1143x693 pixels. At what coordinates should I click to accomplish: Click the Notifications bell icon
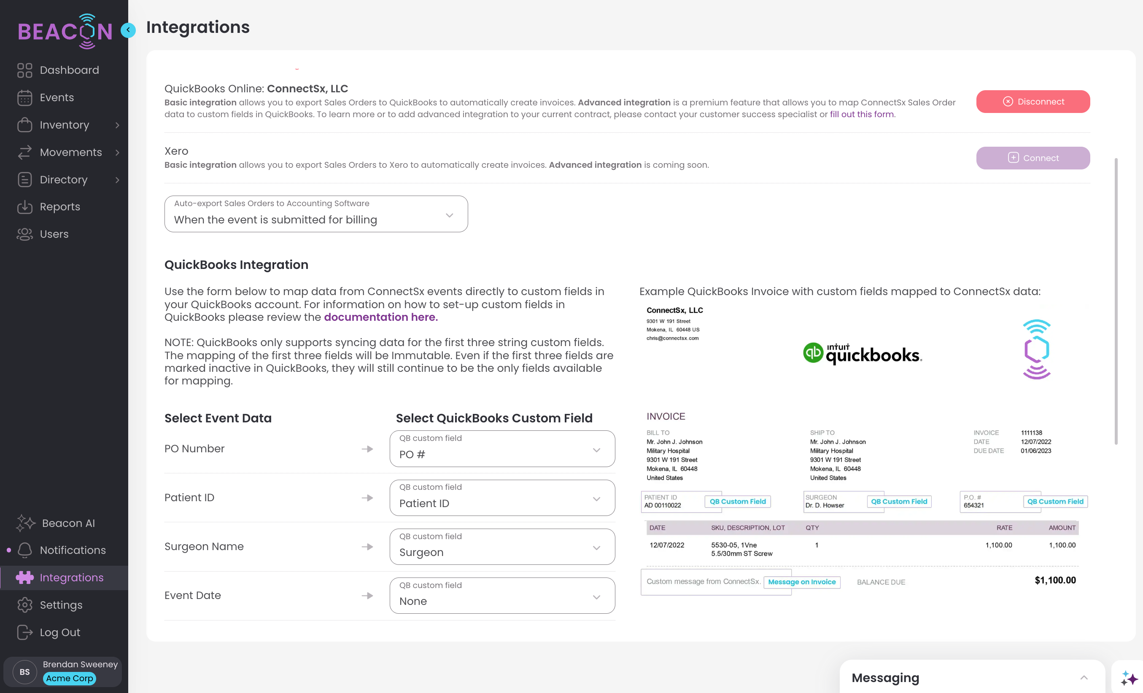24,550
